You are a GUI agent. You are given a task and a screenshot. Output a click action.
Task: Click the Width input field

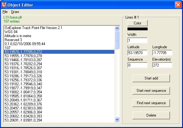tap(137, 41)
